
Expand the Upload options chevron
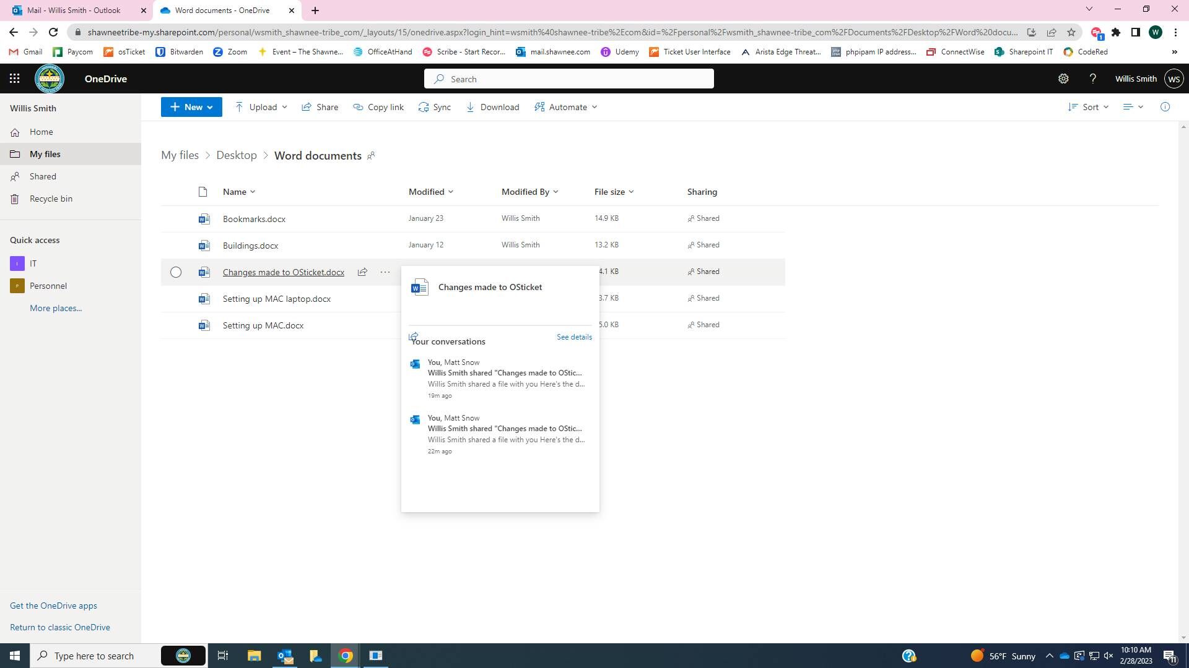click(x=284, y=107)
